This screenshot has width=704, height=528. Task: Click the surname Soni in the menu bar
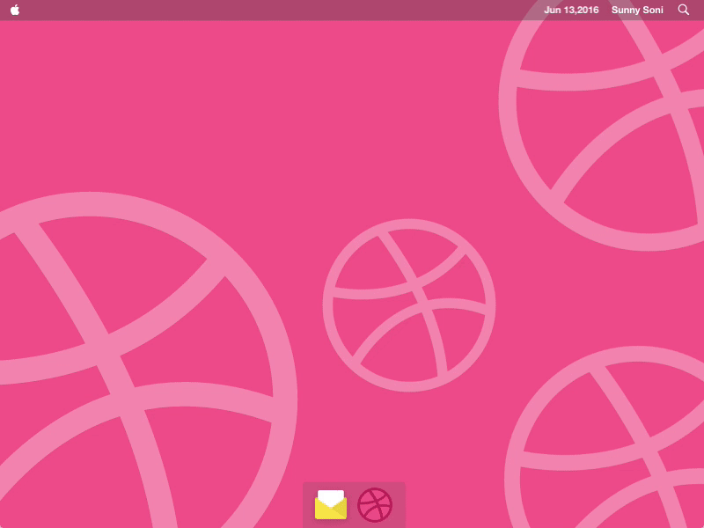[652, 10]
